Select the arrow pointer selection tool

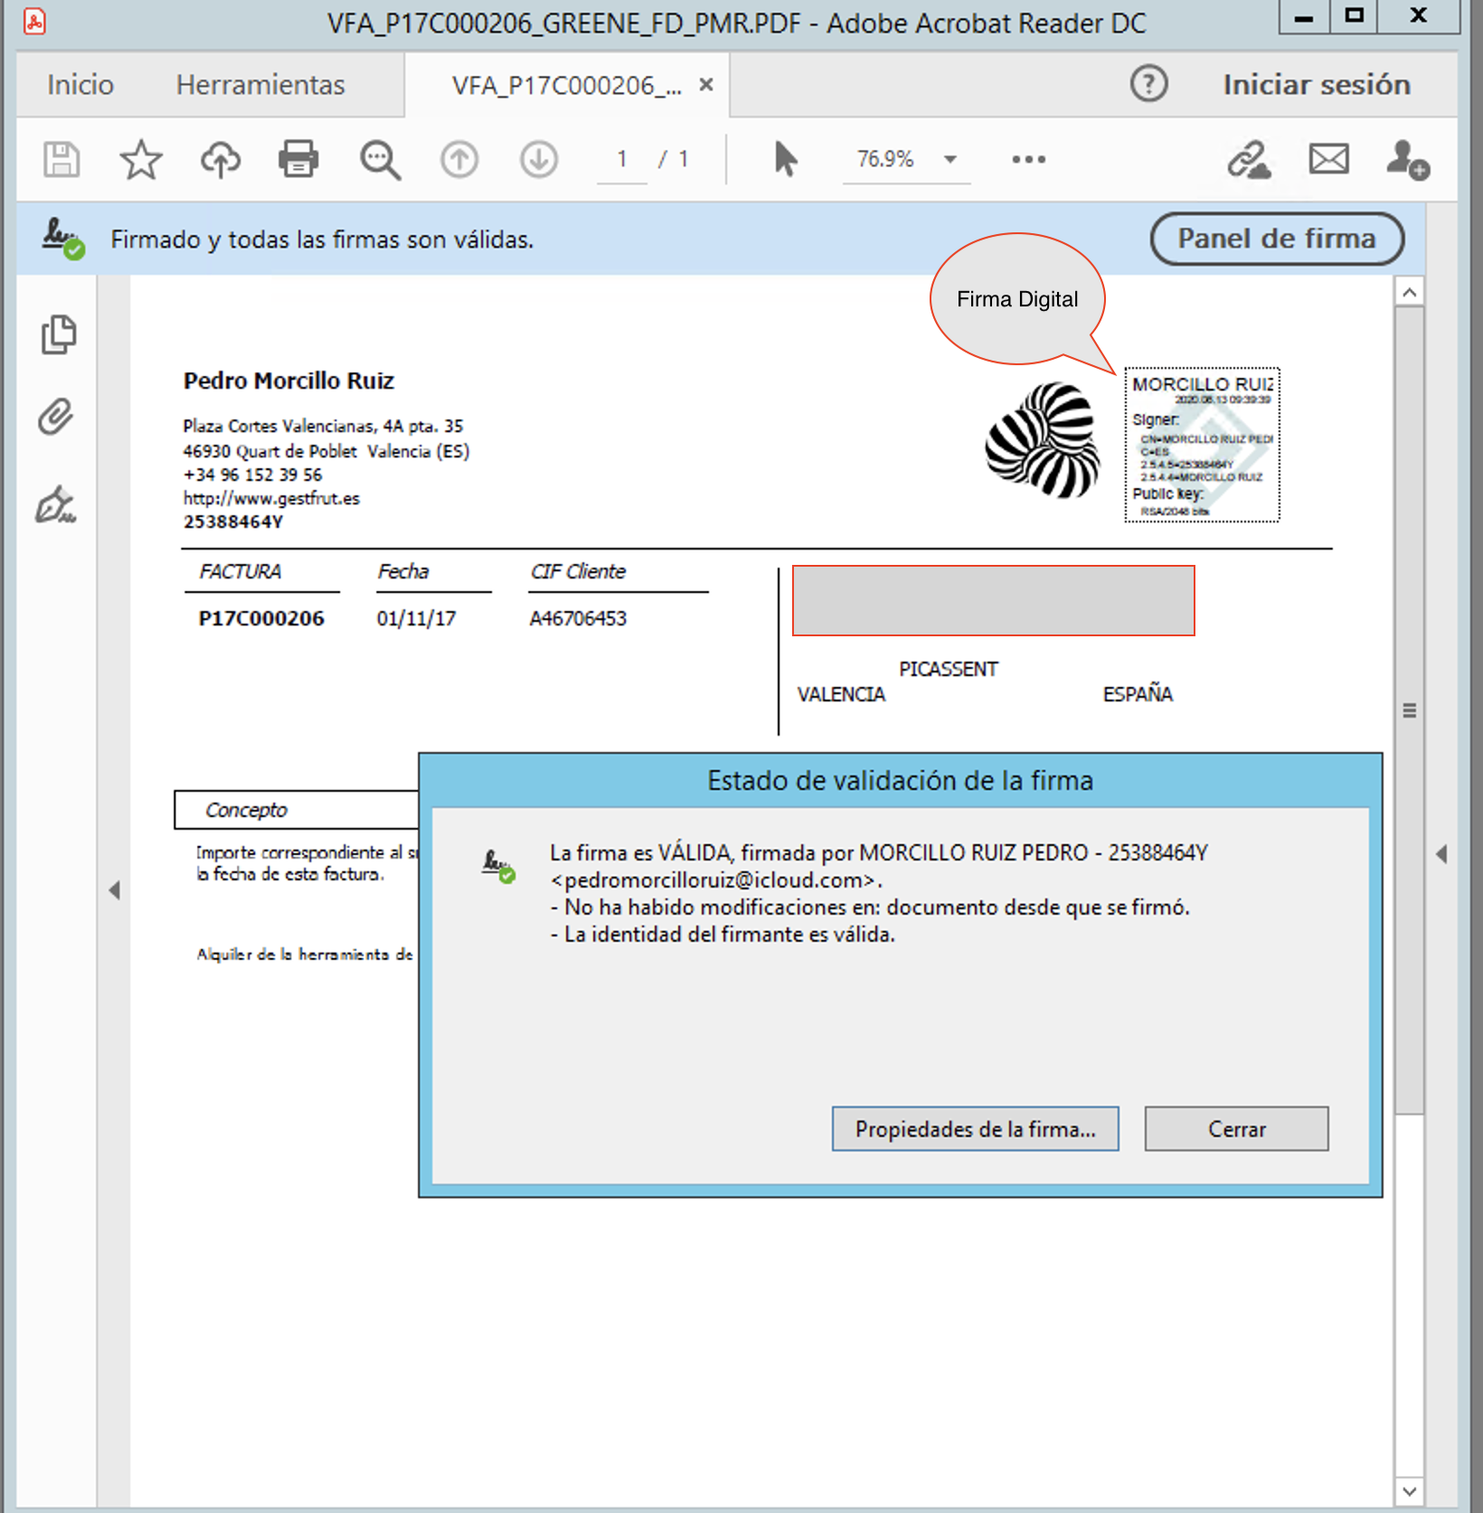click(x=785, y=160)
